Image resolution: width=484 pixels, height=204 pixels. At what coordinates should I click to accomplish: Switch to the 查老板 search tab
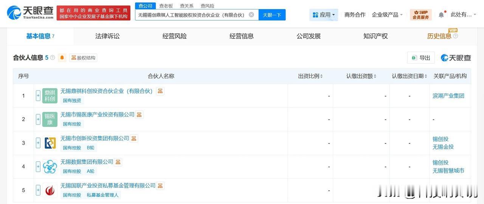point(166,6)
